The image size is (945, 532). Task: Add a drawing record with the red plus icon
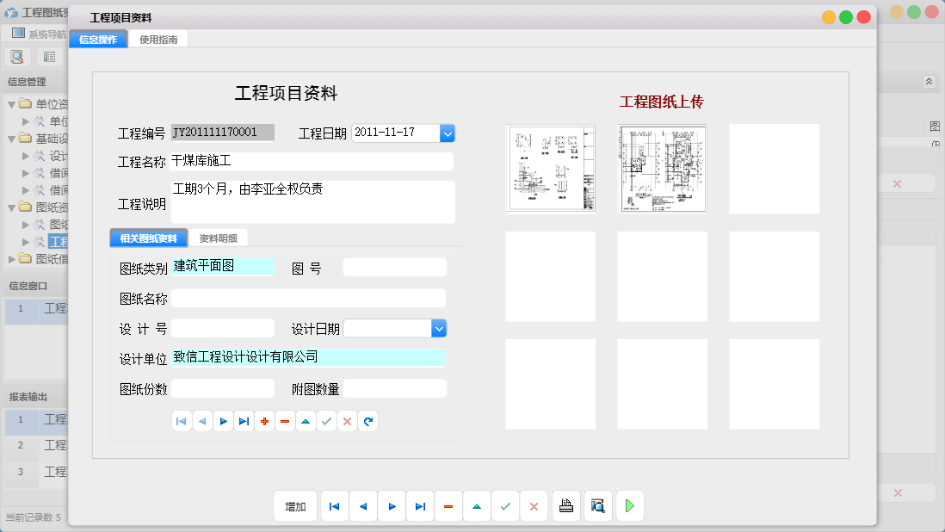(264, 421)
